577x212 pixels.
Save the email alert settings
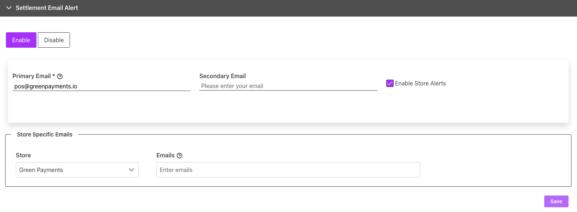tap(556, 201)
